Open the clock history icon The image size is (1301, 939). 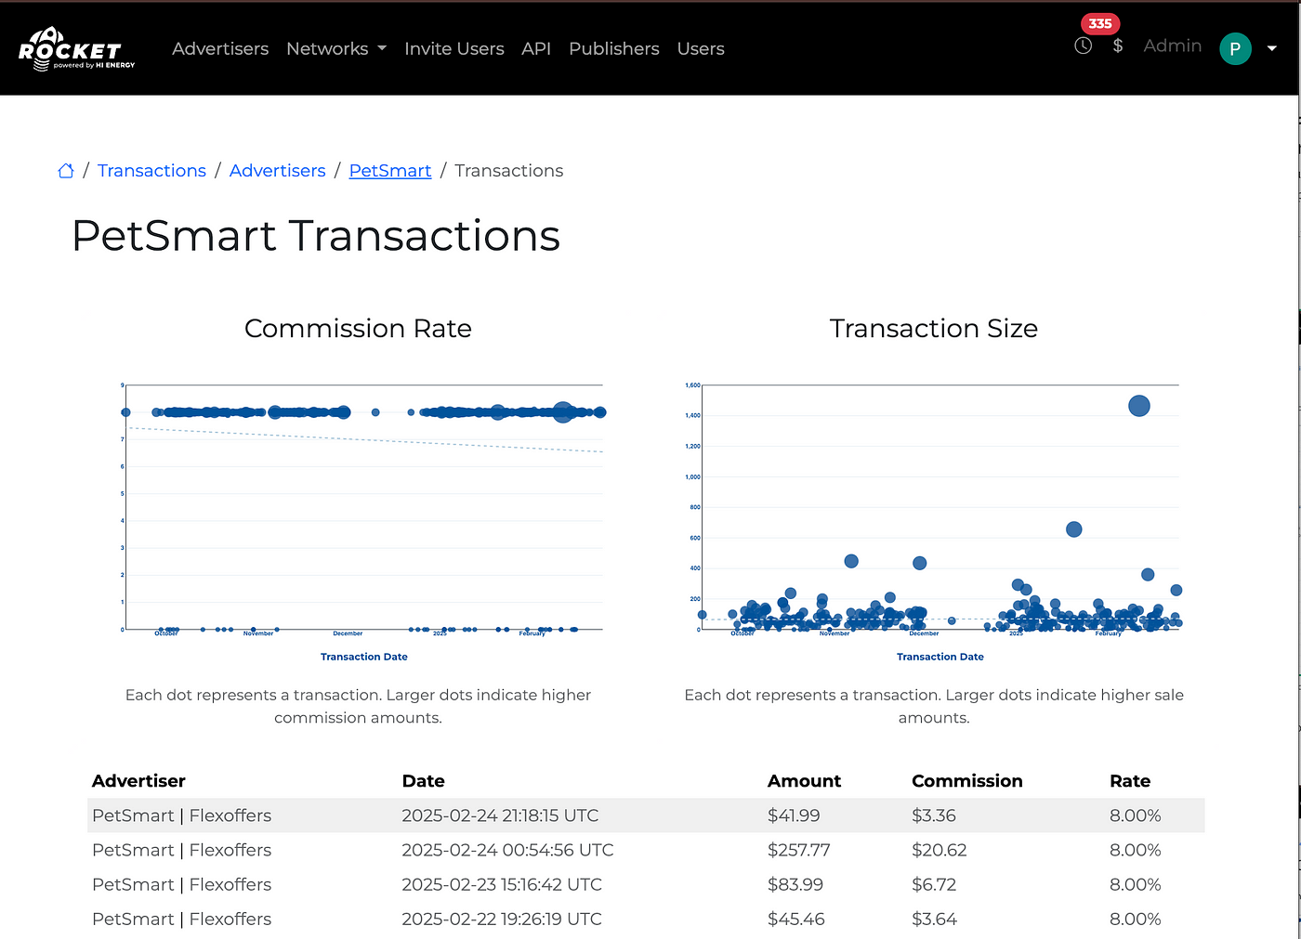click(1083, 46)
